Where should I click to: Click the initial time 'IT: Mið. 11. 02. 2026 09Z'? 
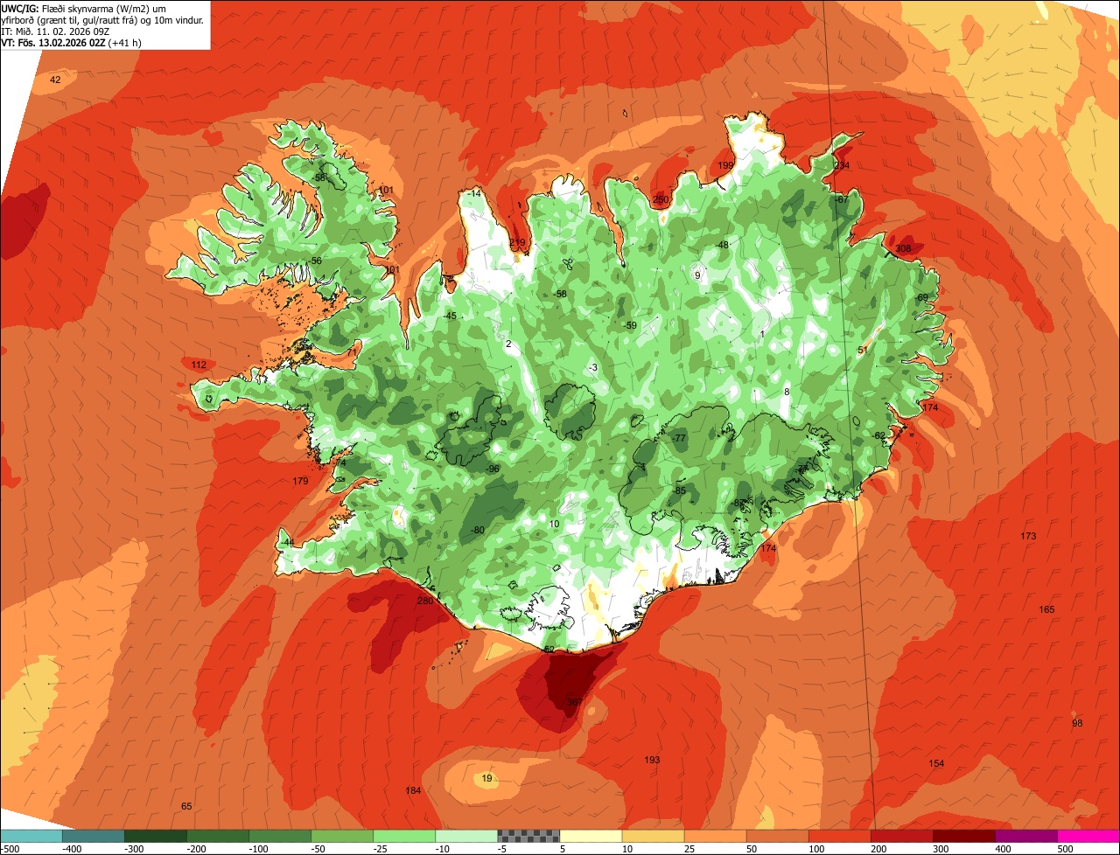[55, 31]
